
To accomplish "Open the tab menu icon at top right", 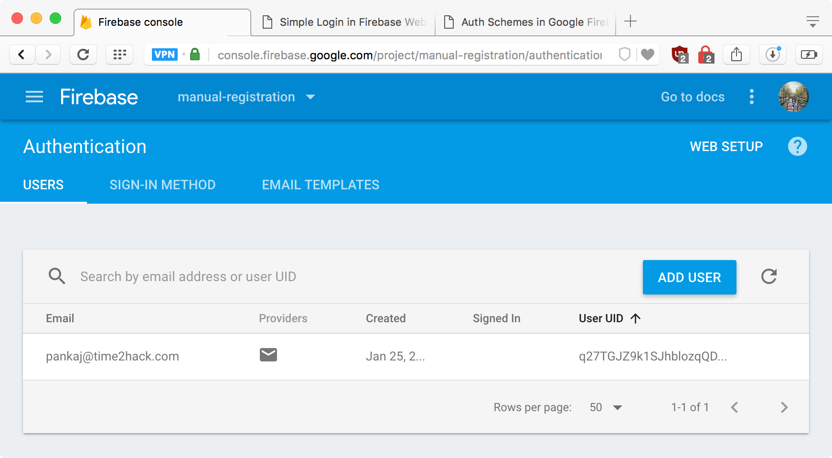I will pos(812,22).
